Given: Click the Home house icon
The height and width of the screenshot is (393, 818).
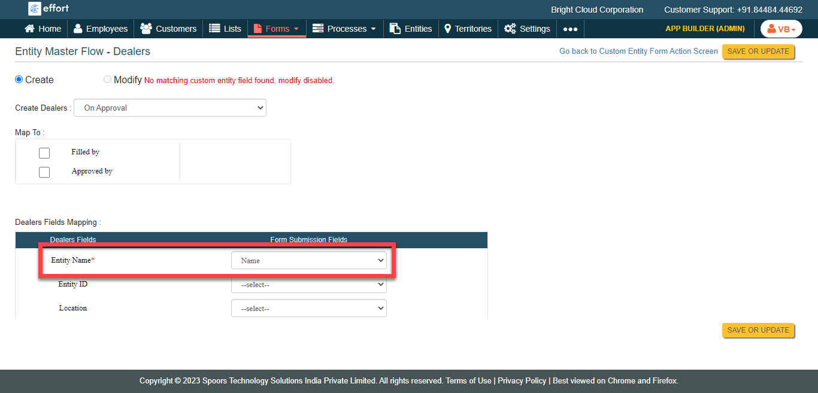Looking at the screenshot, I should click(29, 29).
